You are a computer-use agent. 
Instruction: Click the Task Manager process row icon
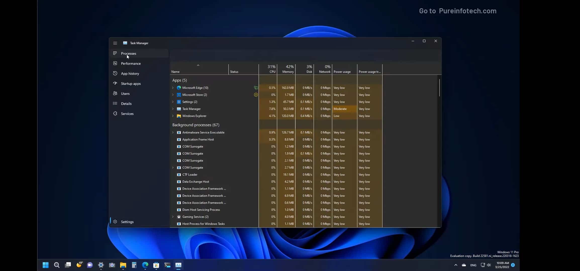click(179, 109)
